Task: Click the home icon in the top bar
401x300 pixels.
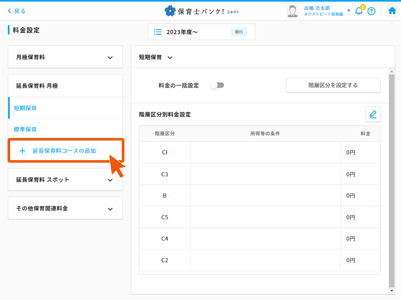Action: coord(392,11)
